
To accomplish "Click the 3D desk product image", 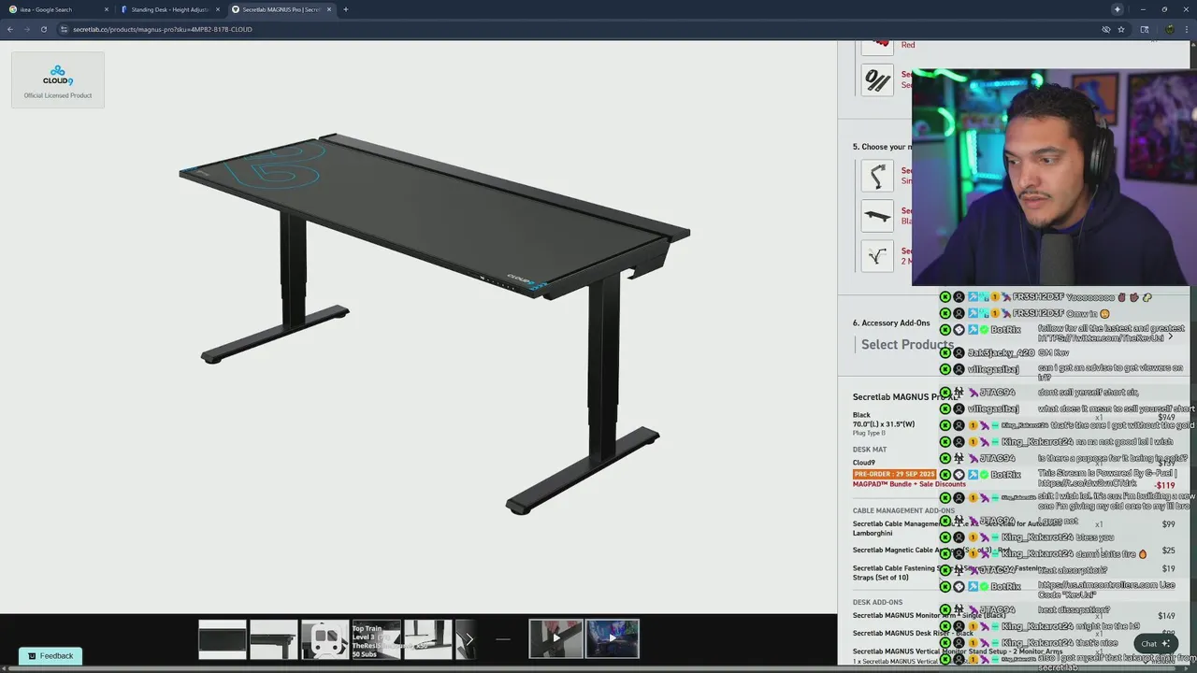I will [x=435, y=322].
